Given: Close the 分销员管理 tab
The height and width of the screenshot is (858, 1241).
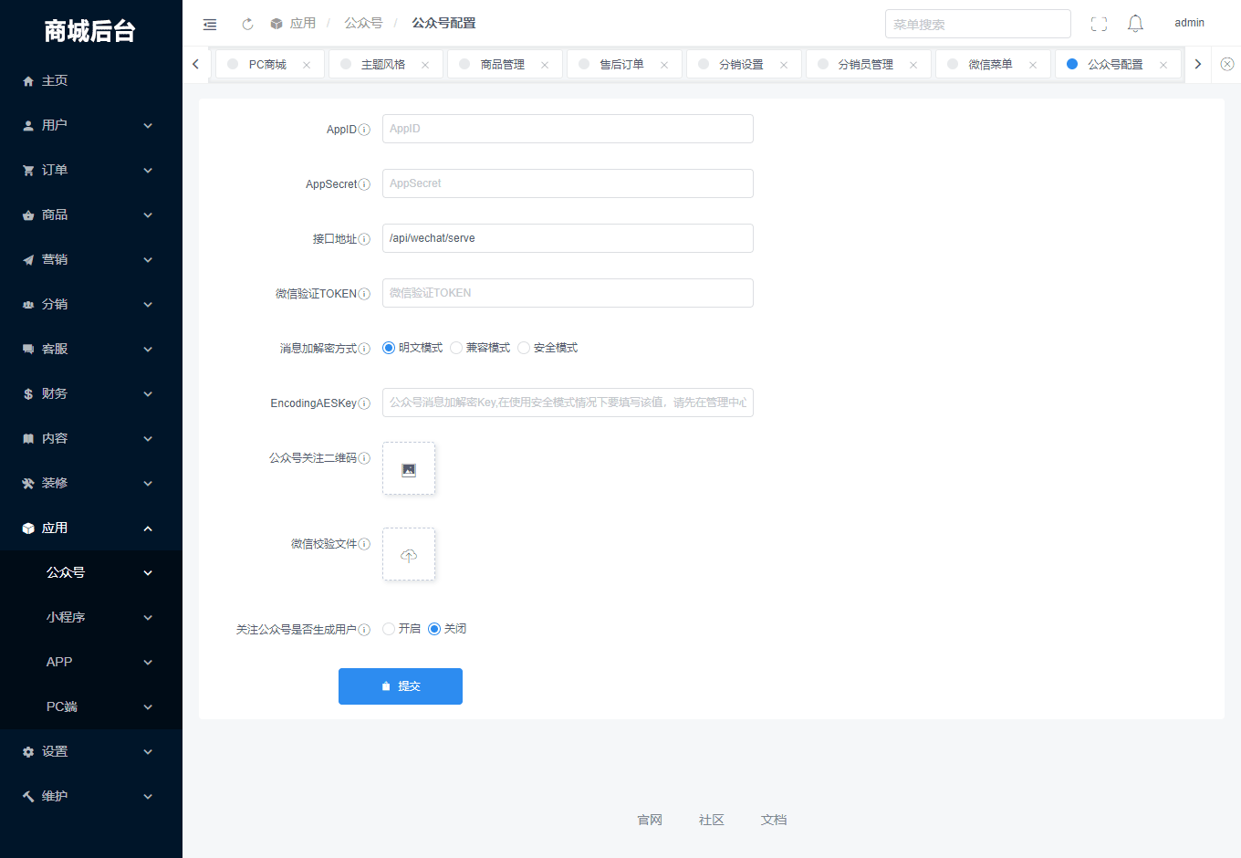Looking at the screenshot, I should [913, 65].
